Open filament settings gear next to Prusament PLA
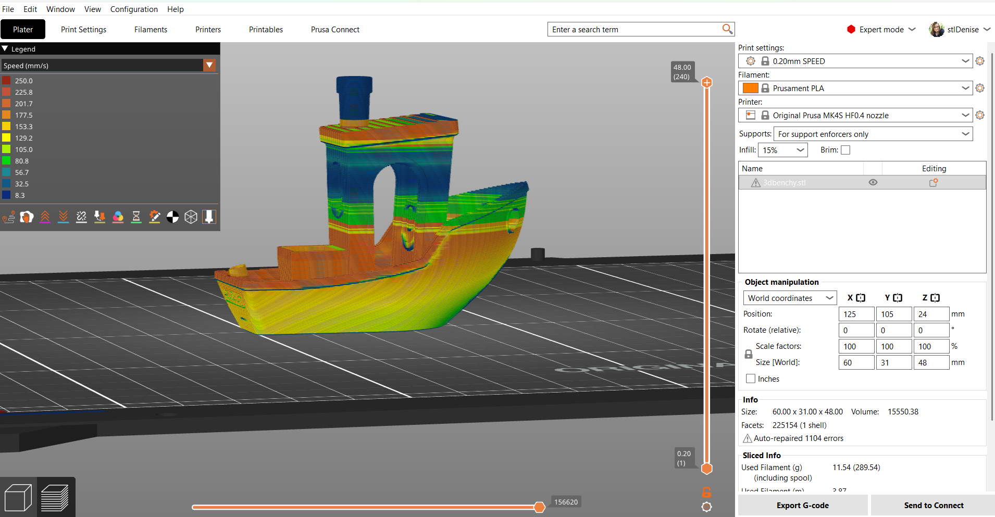The height and width of the screenshot is (517, 995). click(980, 88)
